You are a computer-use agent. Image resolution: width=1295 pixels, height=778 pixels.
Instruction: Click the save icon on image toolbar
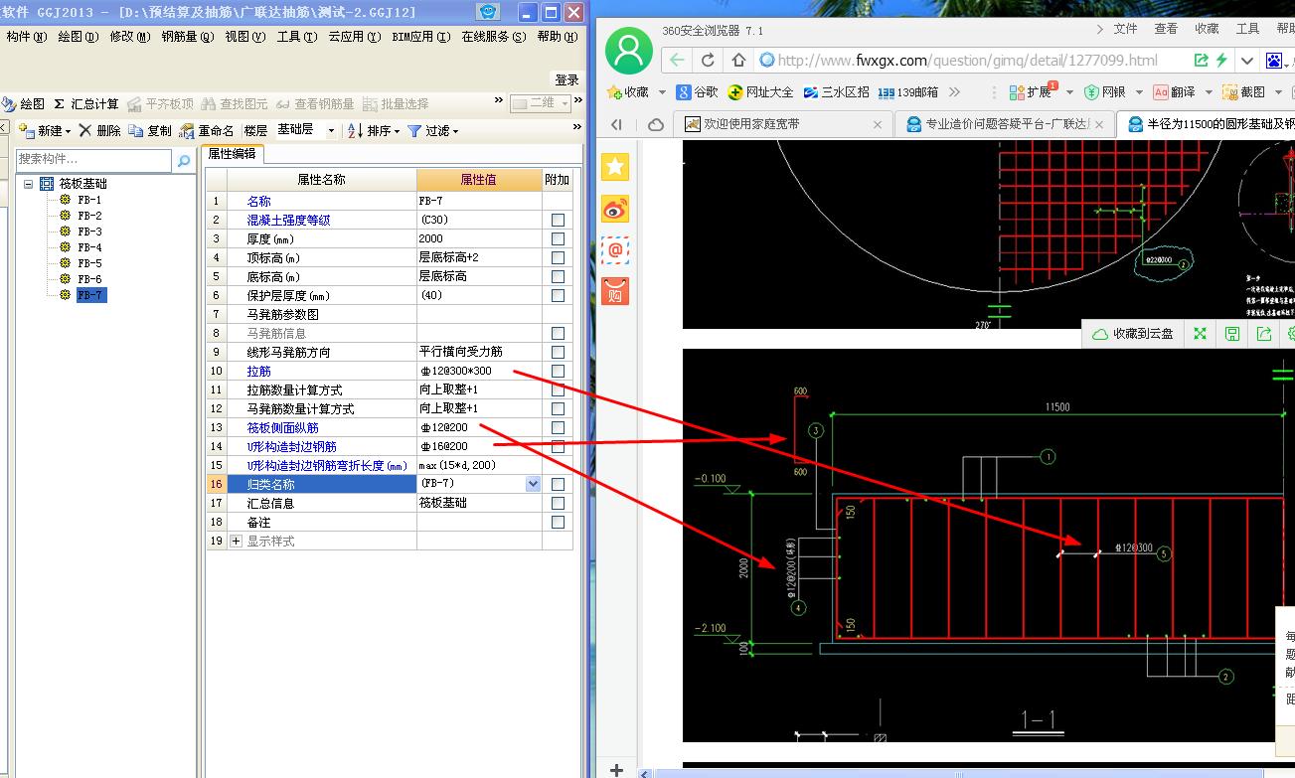pos(1231,334)
